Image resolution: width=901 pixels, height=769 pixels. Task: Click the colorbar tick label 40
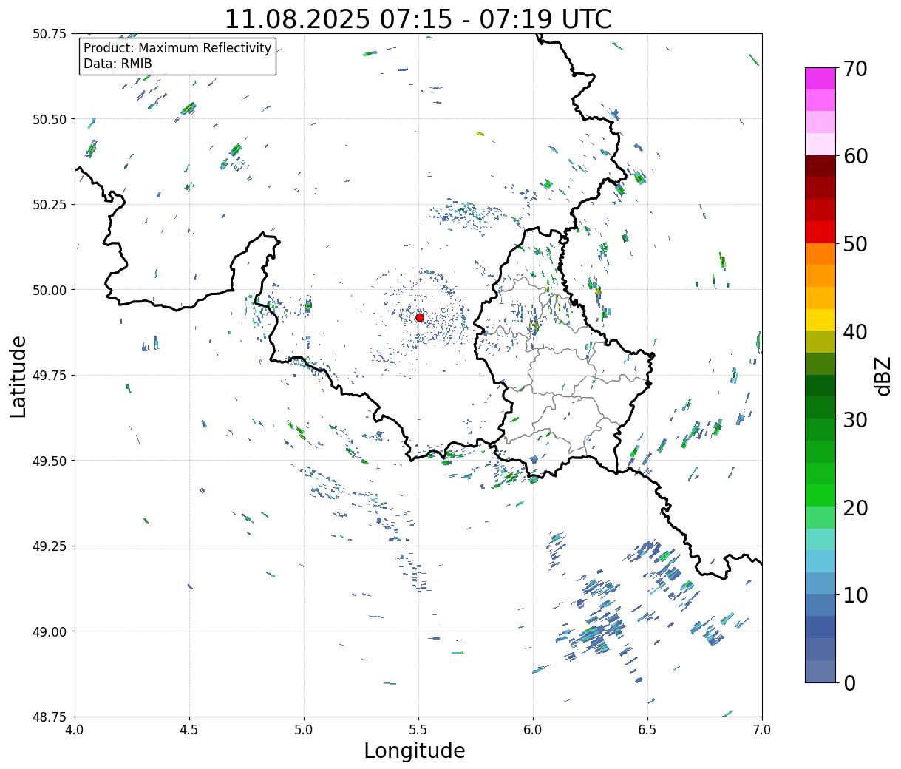[855, 332]
